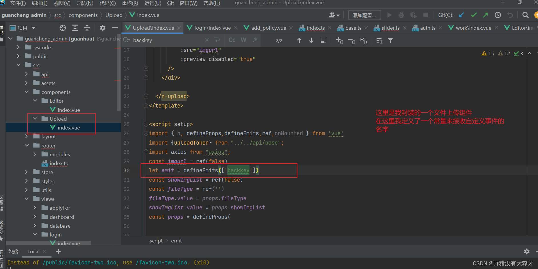
Task: Enable regex mode in the search bar
Action: click(x=255, y=40)
